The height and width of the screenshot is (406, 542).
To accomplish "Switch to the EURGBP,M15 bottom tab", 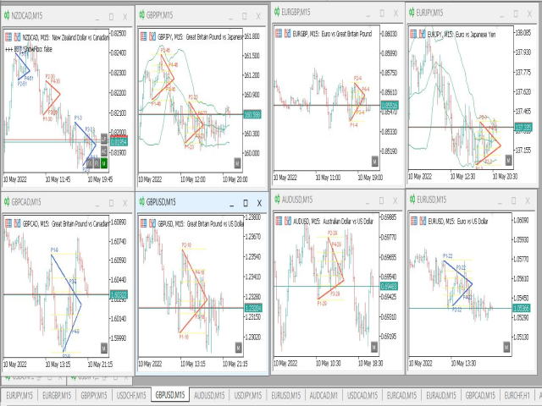I will pos(57,395).
